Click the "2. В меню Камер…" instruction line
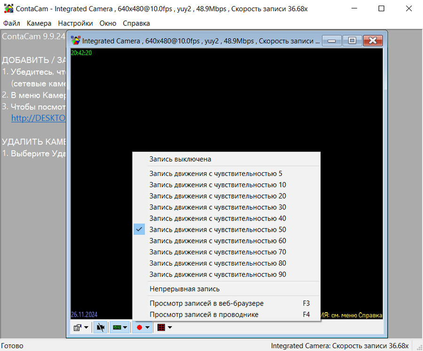423x351 pixels. point(34,95)
